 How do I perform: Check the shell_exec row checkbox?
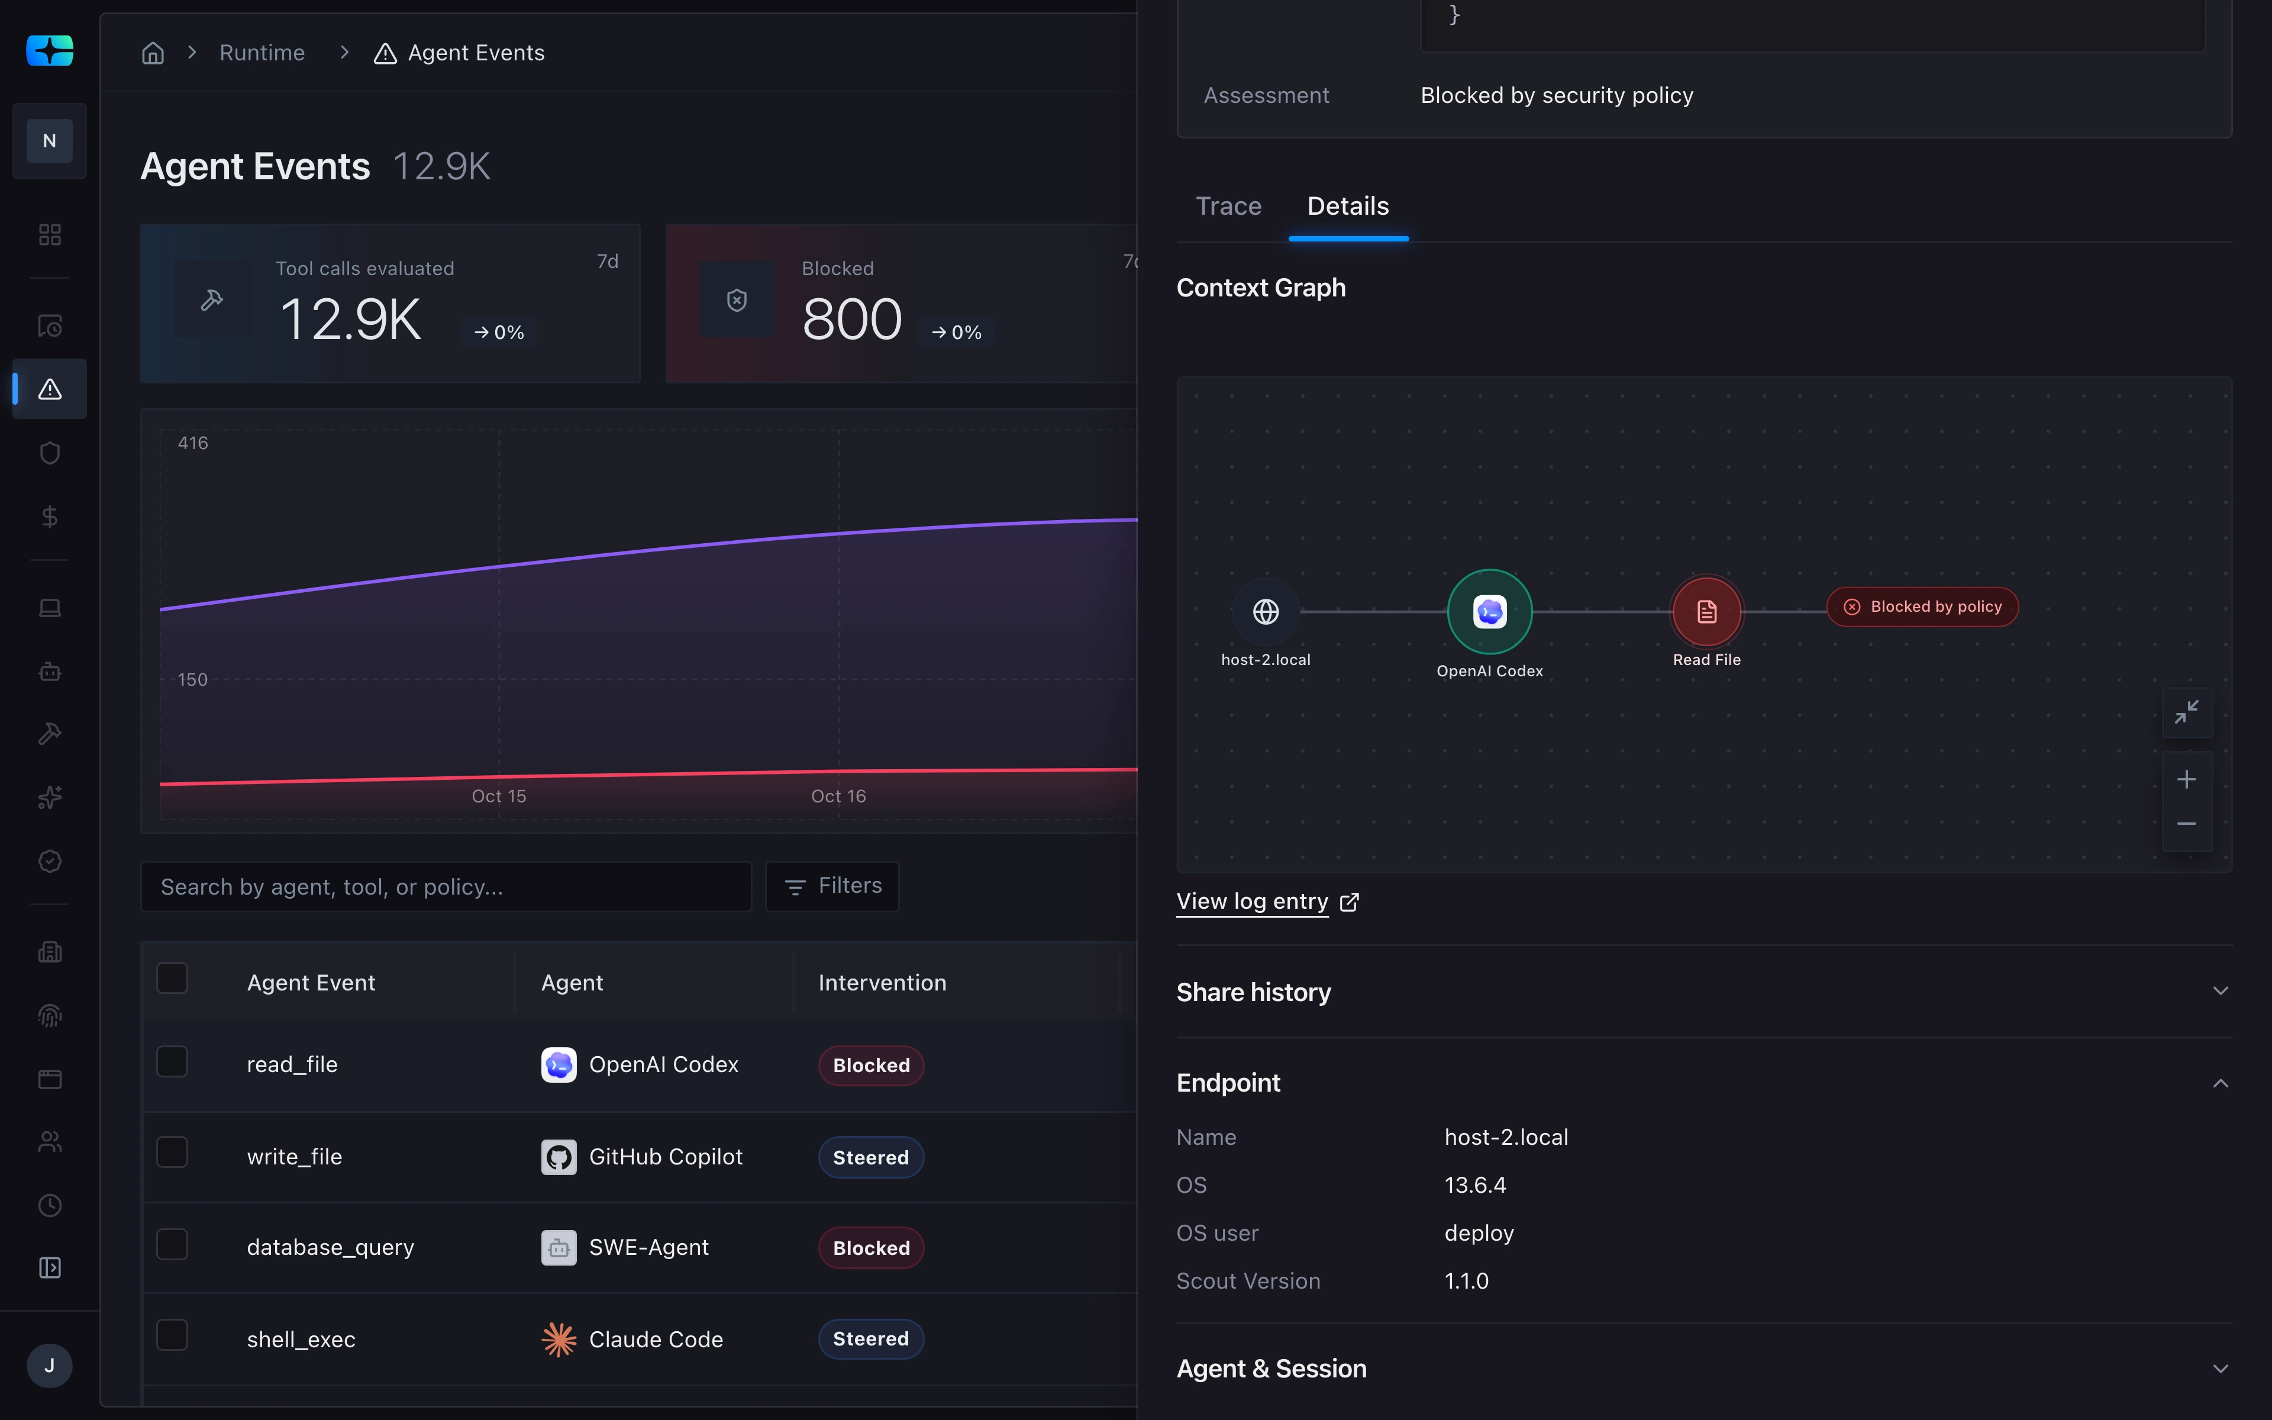[172, 1335]
